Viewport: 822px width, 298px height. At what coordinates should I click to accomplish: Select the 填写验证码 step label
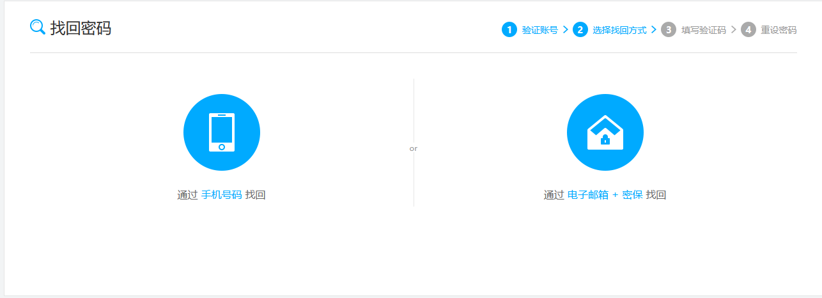(704, 30)
